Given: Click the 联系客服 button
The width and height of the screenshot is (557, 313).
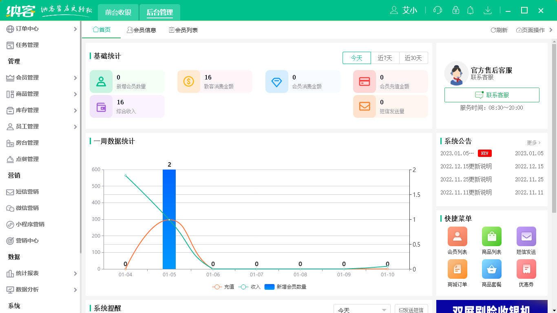Looking at the screenshot, I should coord(492,95).
